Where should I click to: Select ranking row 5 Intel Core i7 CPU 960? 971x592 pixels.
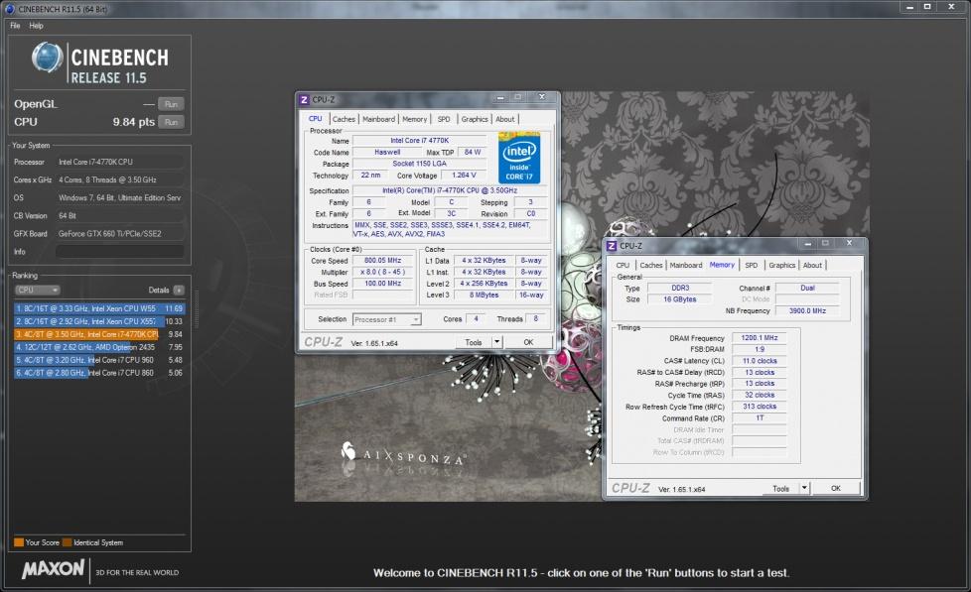point(99,360)
